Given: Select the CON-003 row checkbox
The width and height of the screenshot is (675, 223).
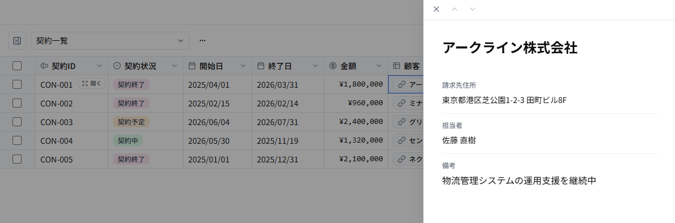Looking at the screenshot, I should tap(17, 122).
